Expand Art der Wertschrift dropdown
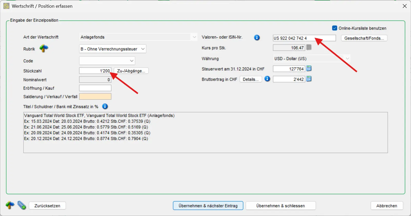This screenshot has width=411, height=216. 194,37
